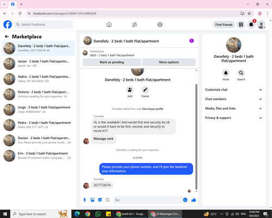Open the Facebook logo home link
The width and height of the screenshot is (272, 218).
coord(8,25)
